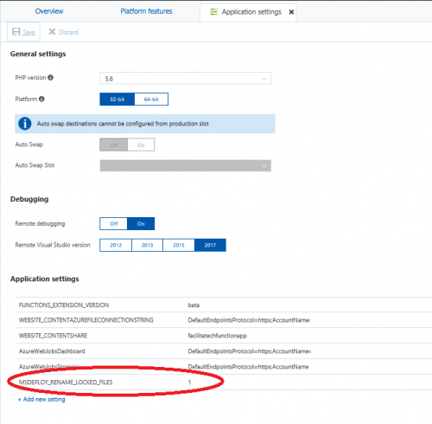Turn Auto Swap On

(141, 145)
